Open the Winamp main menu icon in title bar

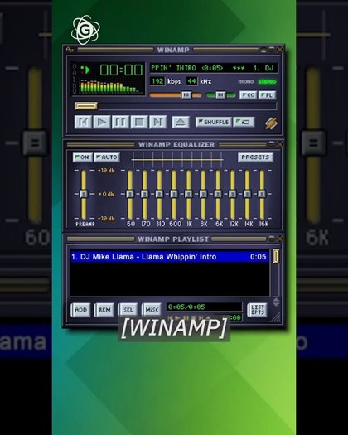pyautogui.click(x=70, y=50)
